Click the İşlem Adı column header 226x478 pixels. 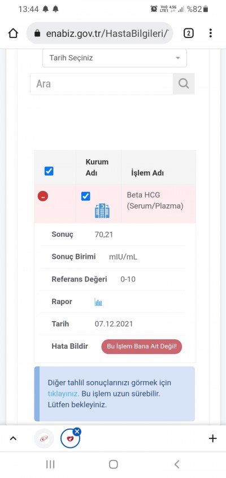point(147,173)
